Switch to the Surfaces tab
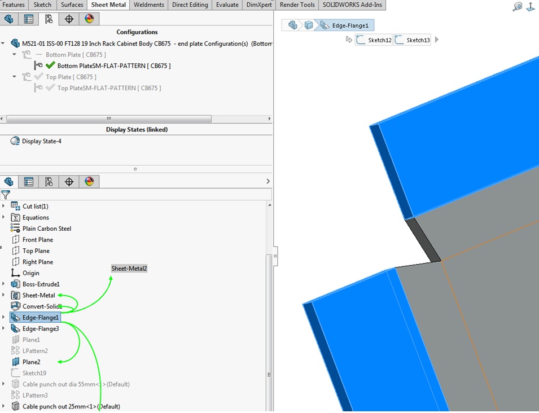 click(x=72, y=5)
